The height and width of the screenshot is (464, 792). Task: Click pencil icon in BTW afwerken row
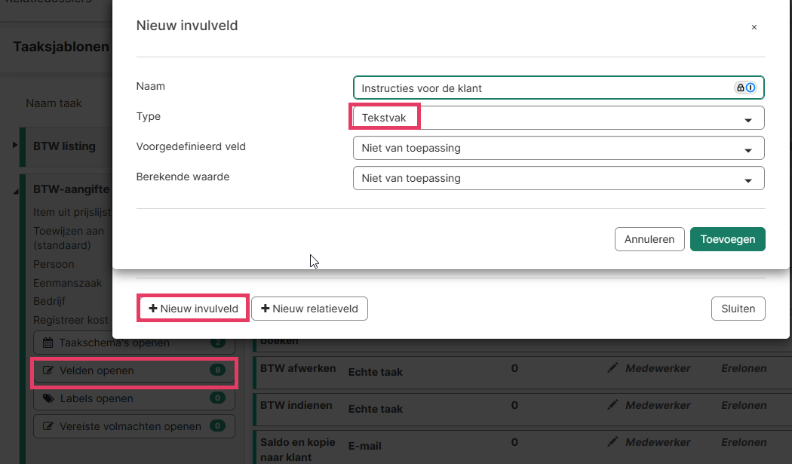[x=612, y=368]
